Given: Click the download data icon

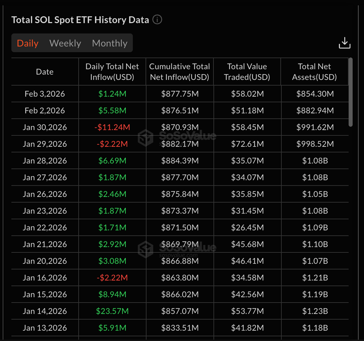Looking at the screenshot, I should (344, 43).
